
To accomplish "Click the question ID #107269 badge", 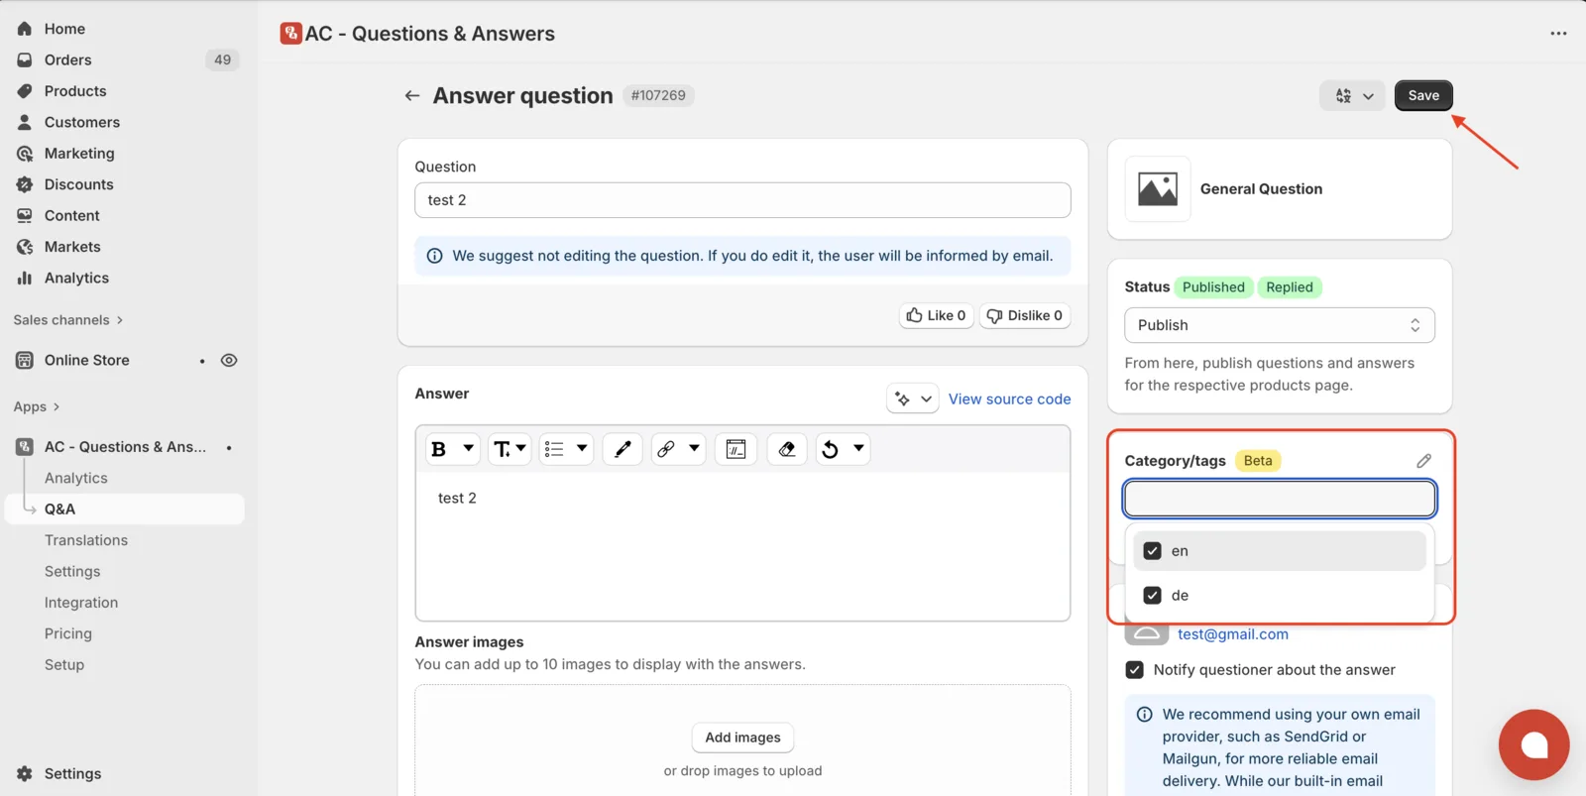I will (x=658, y=95).
